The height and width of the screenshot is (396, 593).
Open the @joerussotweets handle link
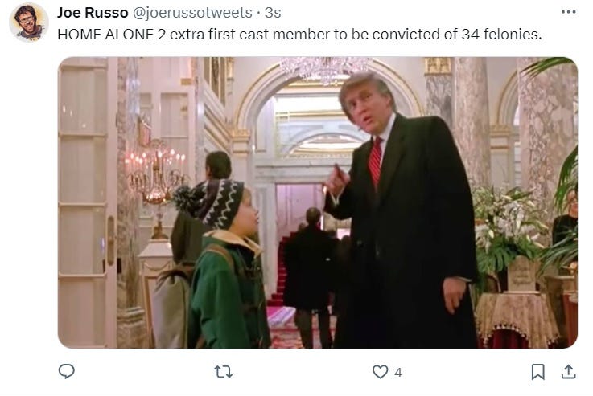[192, 13]
